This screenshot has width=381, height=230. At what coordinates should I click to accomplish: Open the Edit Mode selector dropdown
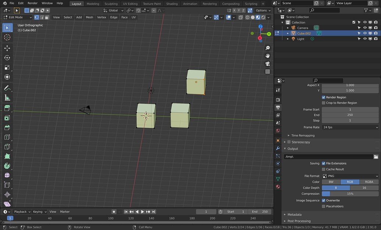(17, 17)
